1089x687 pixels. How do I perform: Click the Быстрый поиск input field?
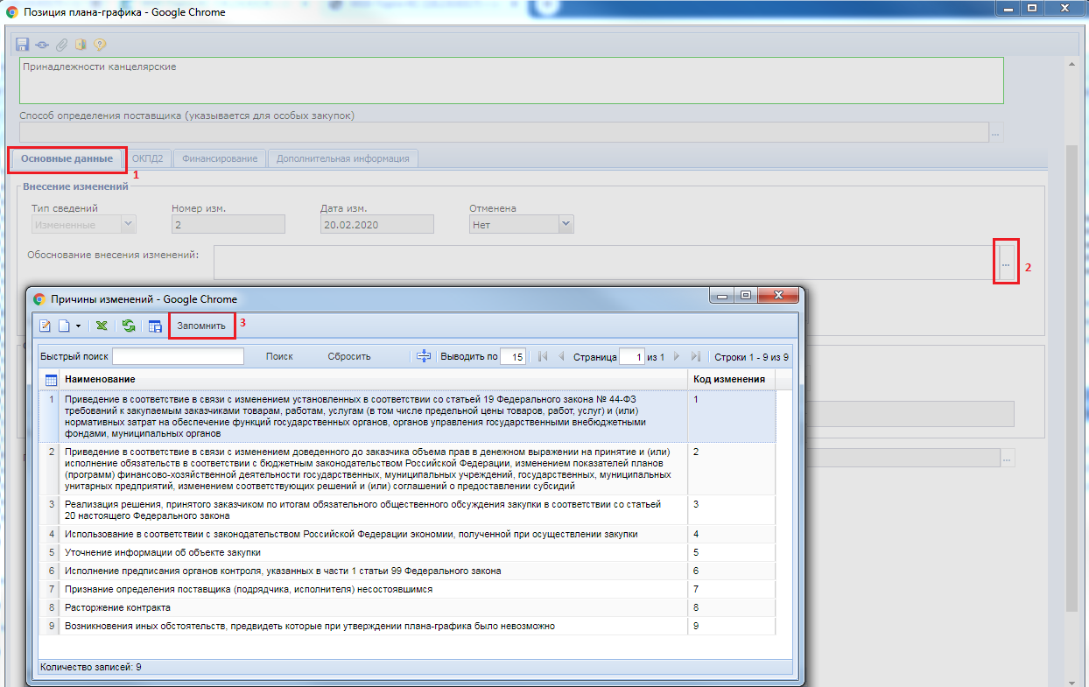click(x=178, y=356)
